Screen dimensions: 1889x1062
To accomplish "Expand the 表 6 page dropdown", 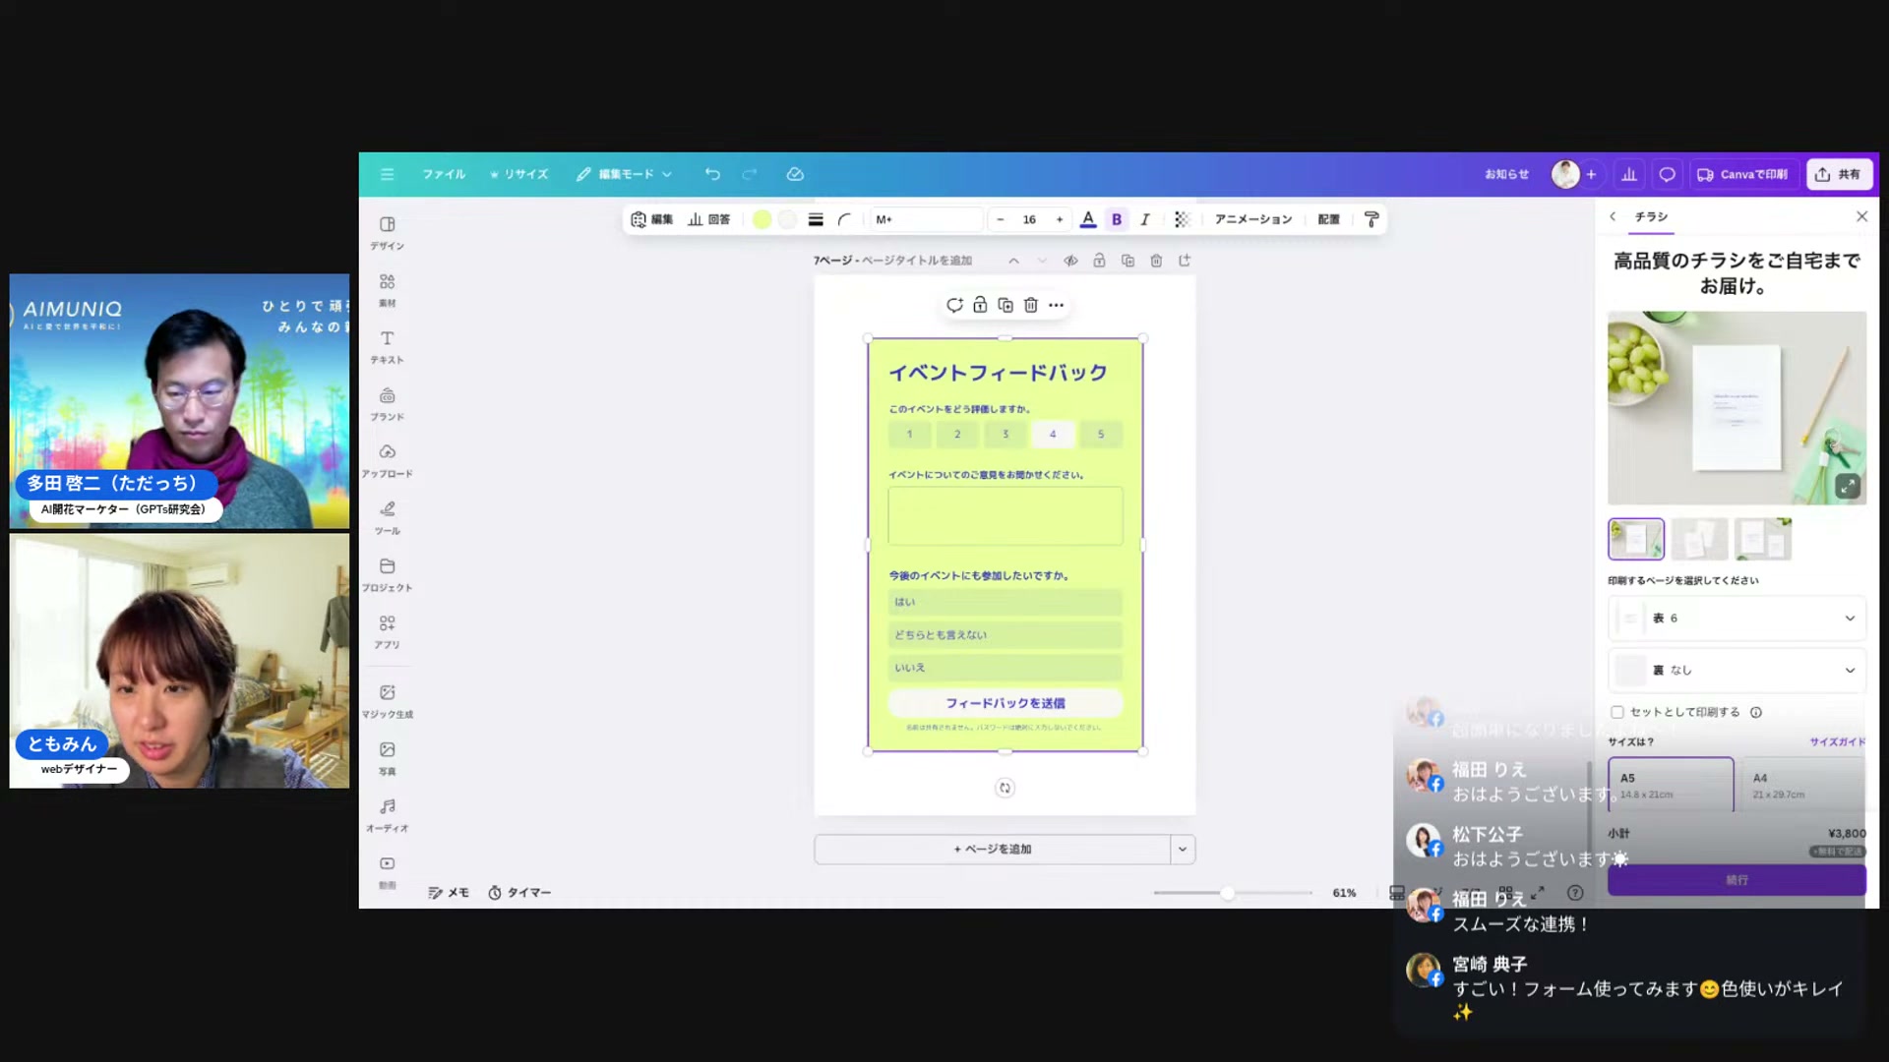I will (1737, 618).
